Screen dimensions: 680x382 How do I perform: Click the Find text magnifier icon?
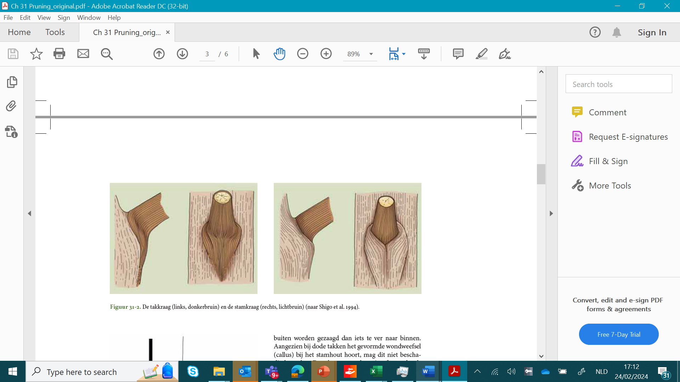pos(107,54)
